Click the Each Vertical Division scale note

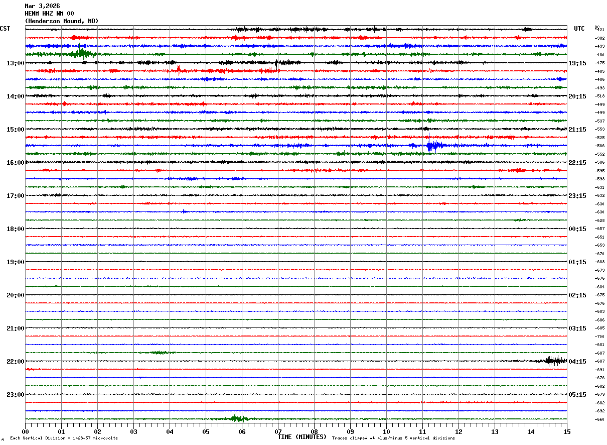pyautogui.click(x=64, y=438)
